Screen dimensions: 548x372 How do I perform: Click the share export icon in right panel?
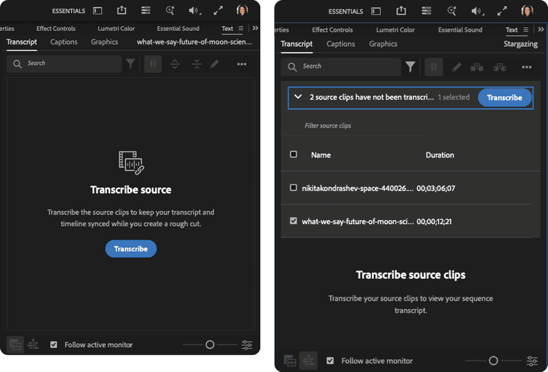coord(401,11)
